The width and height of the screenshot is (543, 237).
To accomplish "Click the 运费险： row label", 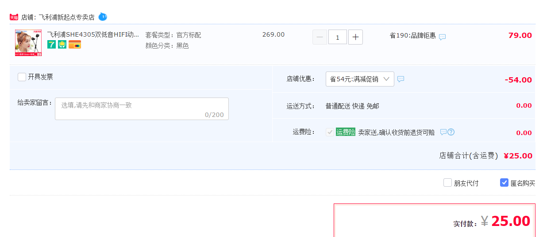I will (x=304, y=132).
